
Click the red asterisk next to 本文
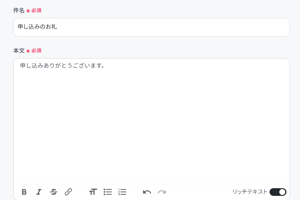[x=28, y=51]
